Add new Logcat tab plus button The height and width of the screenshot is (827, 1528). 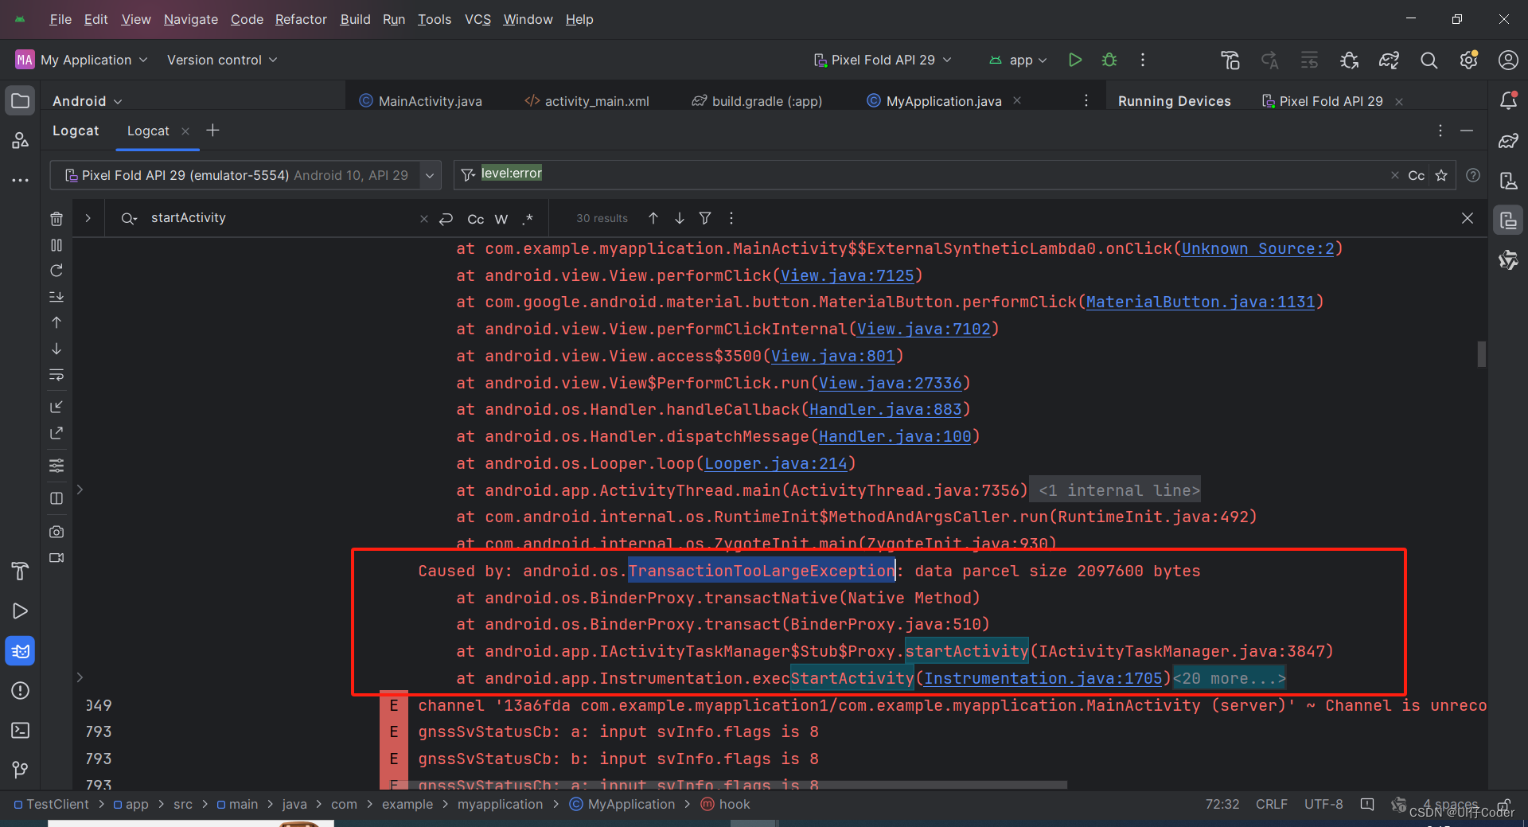[x=212, y=131]
